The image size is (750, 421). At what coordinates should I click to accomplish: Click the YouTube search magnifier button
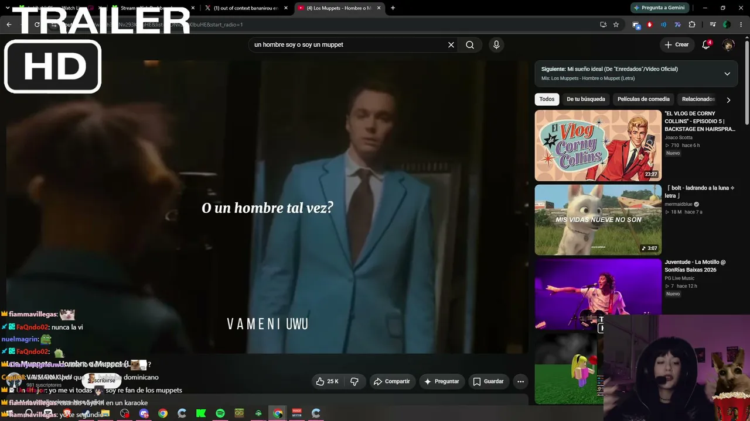470,44
